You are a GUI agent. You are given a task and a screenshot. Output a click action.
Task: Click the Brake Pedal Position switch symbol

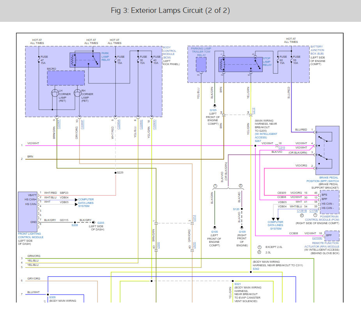[327, 150]
